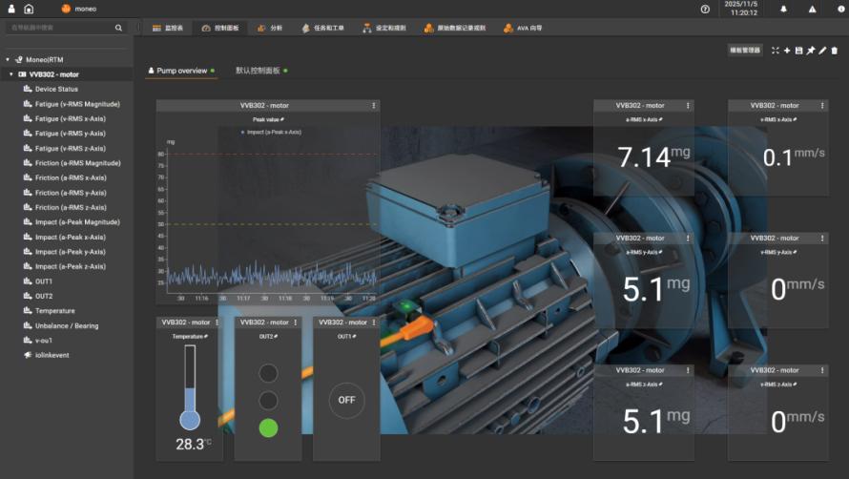
Task: Open the raw data recording rules tab
Action: [455, 29]
